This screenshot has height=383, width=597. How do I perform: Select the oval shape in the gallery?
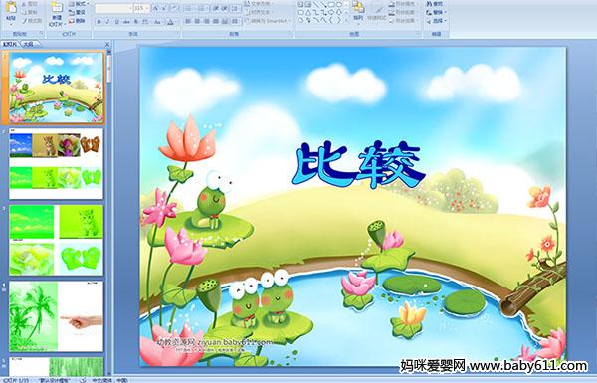pyautogui.click(x=339, y=5)
